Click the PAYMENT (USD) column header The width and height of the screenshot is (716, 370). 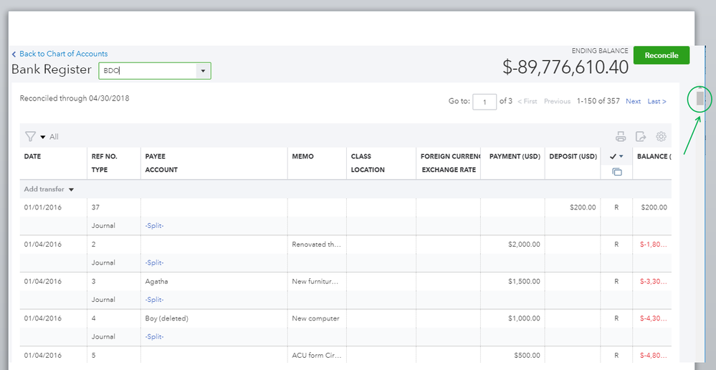(515, 156)
